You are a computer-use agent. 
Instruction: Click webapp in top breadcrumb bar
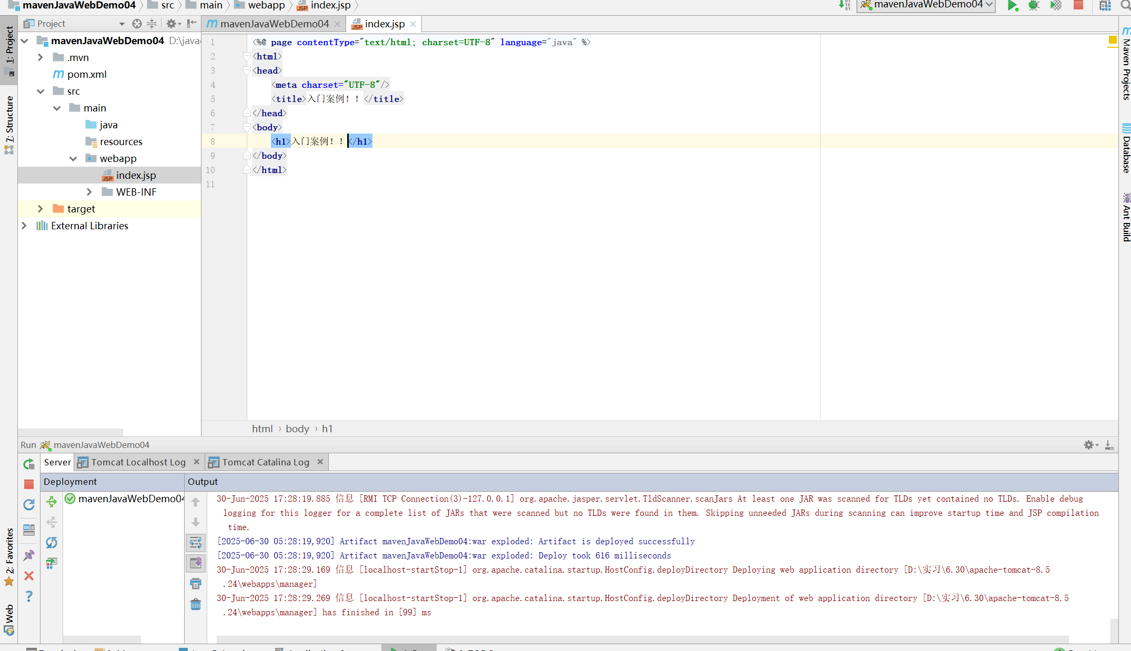pyautogui.click(x=260, y=5)
